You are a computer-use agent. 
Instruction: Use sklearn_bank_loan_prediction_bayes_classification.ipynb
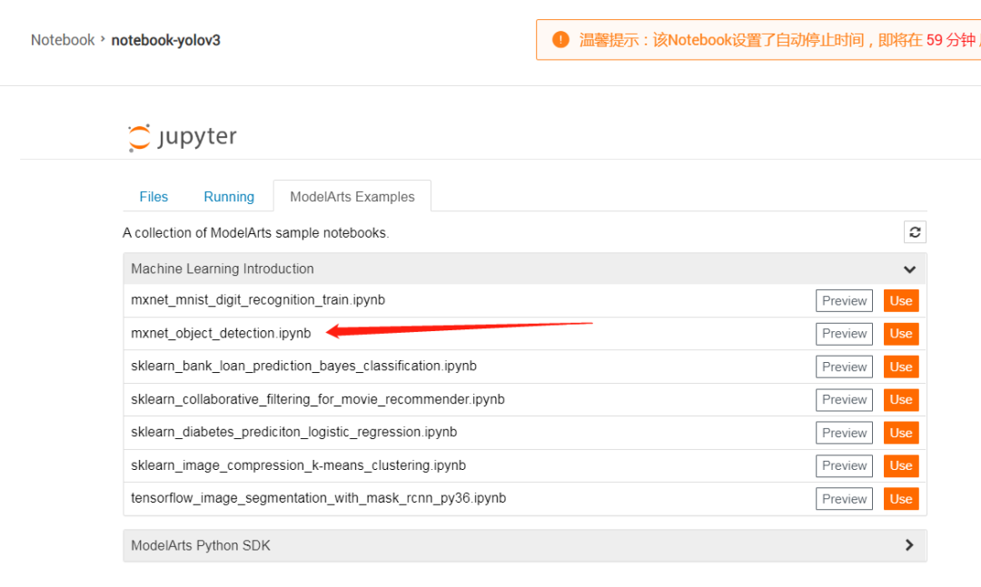click(901, 367)
